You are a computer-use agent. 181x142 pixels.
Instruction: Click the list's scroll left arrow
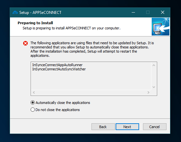[34, 92]
